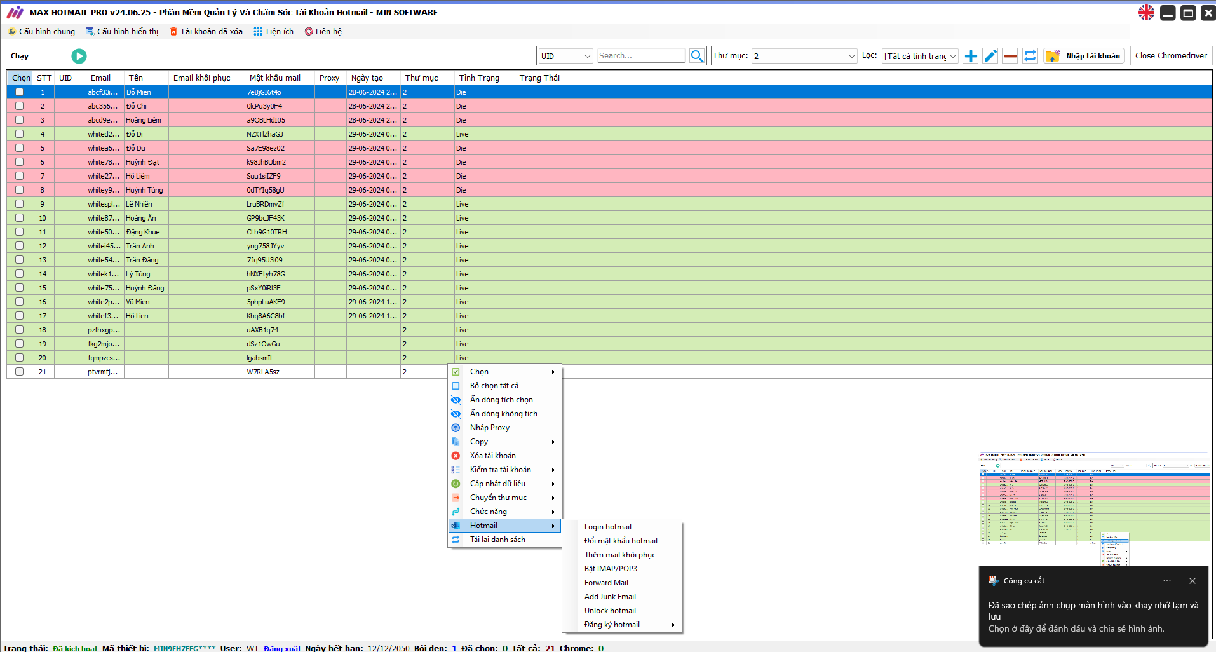Check the box for row 13 Trần Đăng
This screenshot has height=652, width=1216.
(20, 260)
